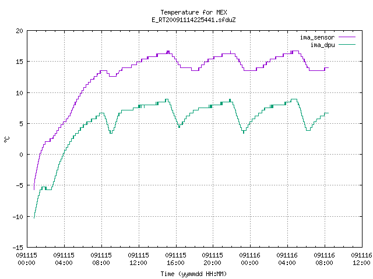Select the file name 'E_RT20091114225441.sfduZ' subtitle

[193, 20]
